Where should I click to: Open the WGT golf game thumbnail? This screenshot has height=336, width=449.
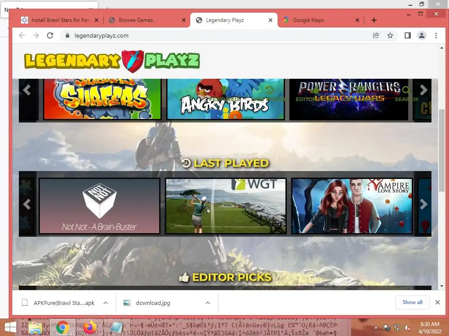pos(226,206)
